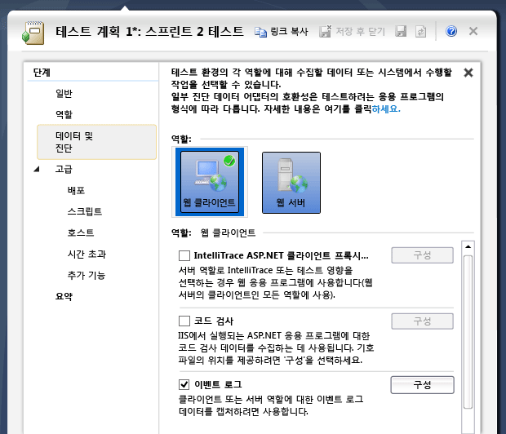Open 호스트 under advanced
This screenshot has width=506, height=434.
[x=81, y=232]
